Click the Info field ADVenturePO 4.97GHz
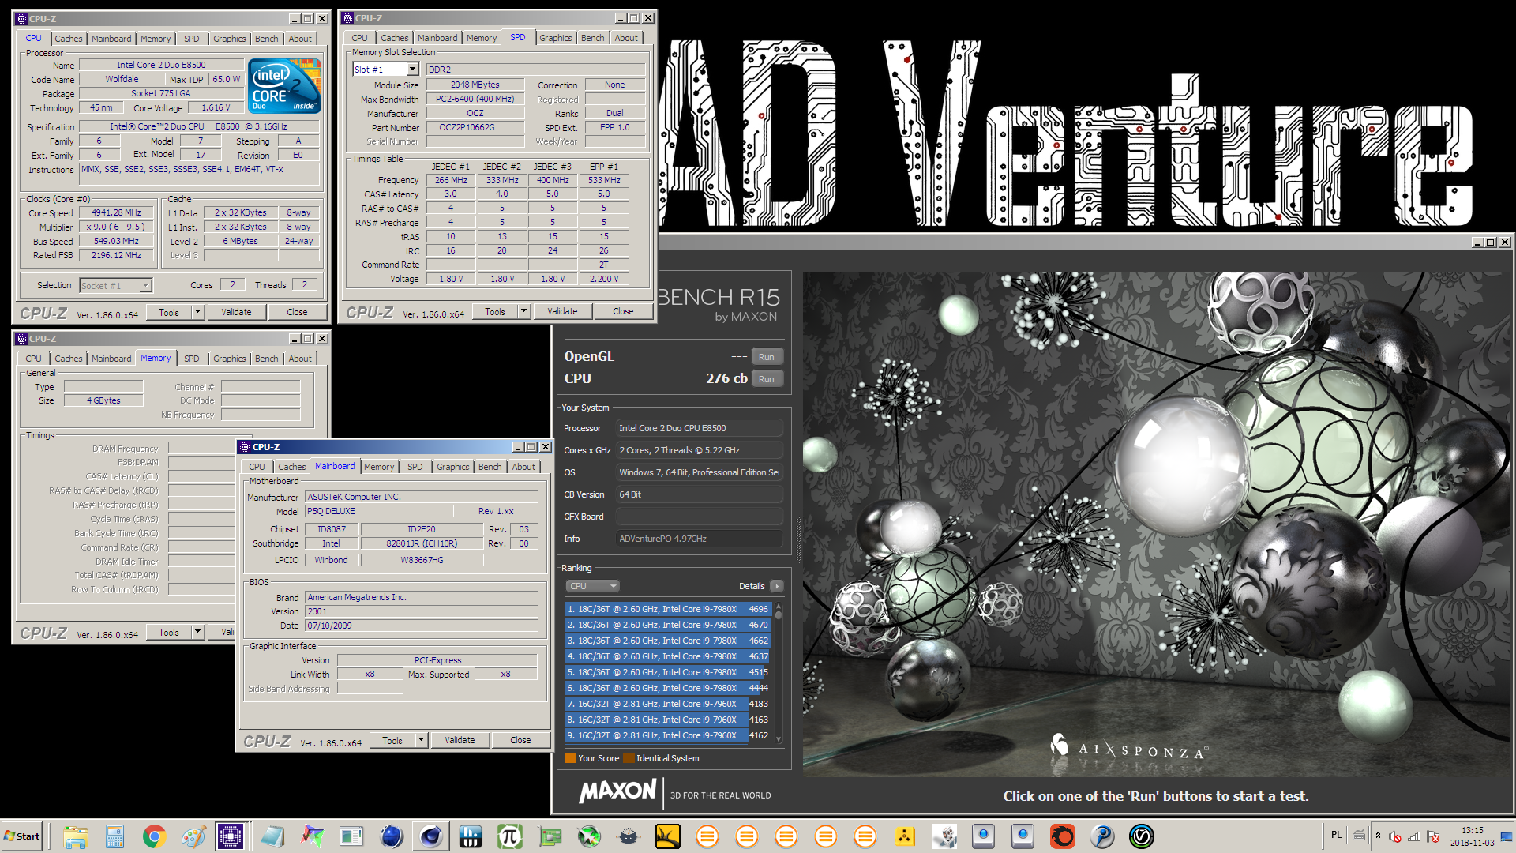 tap(700, 539)
